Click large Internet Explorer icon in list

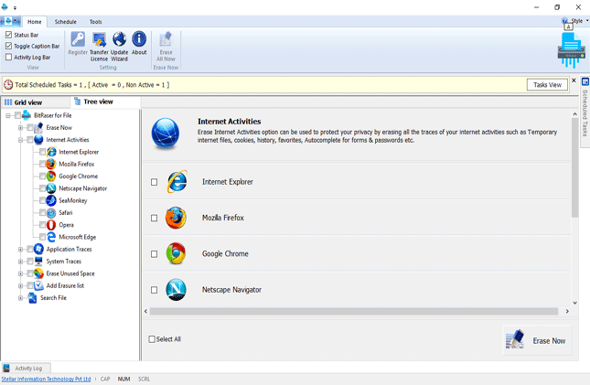click(x=177, y=182)
